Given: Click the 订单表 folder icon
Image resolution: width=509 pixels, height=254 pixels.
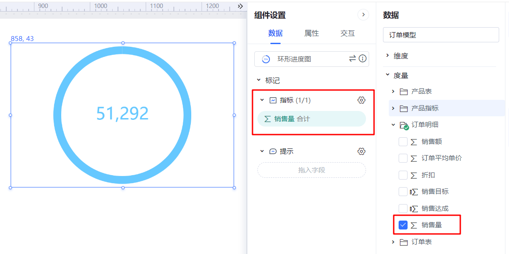Looking at the screenshot, I should 404,242.
